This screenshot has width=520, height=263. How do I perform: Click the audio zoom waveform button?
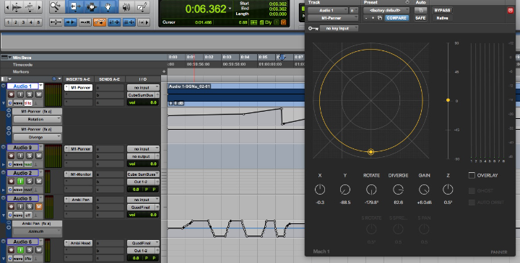[16, 7]
